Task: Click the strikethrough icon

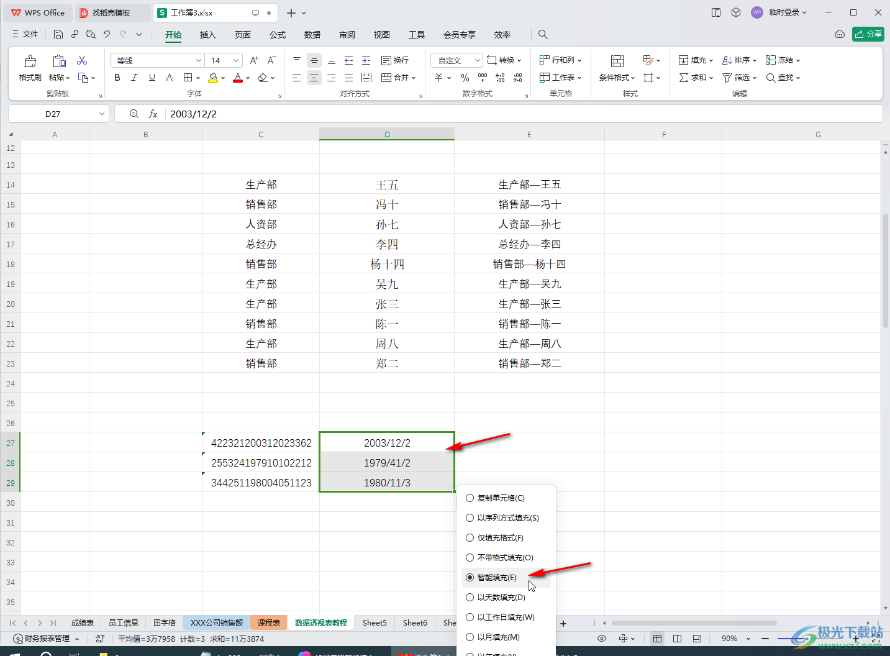Action: pyautogui.click(x=170, y=78)
